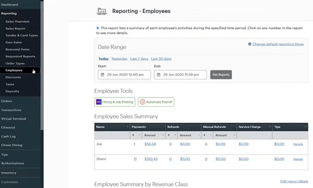Open Sales Report in sidebar
Viewport: 313px width, 188px height.
15,28
